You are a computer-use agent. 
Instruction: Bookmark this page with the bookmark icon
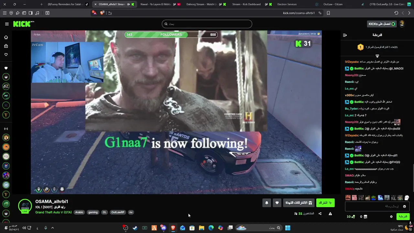coord(328,13)
